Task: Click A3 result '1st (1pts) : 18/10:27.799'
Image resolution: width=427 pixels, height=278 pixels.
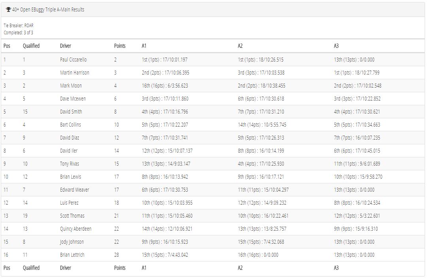Action: 357,73
